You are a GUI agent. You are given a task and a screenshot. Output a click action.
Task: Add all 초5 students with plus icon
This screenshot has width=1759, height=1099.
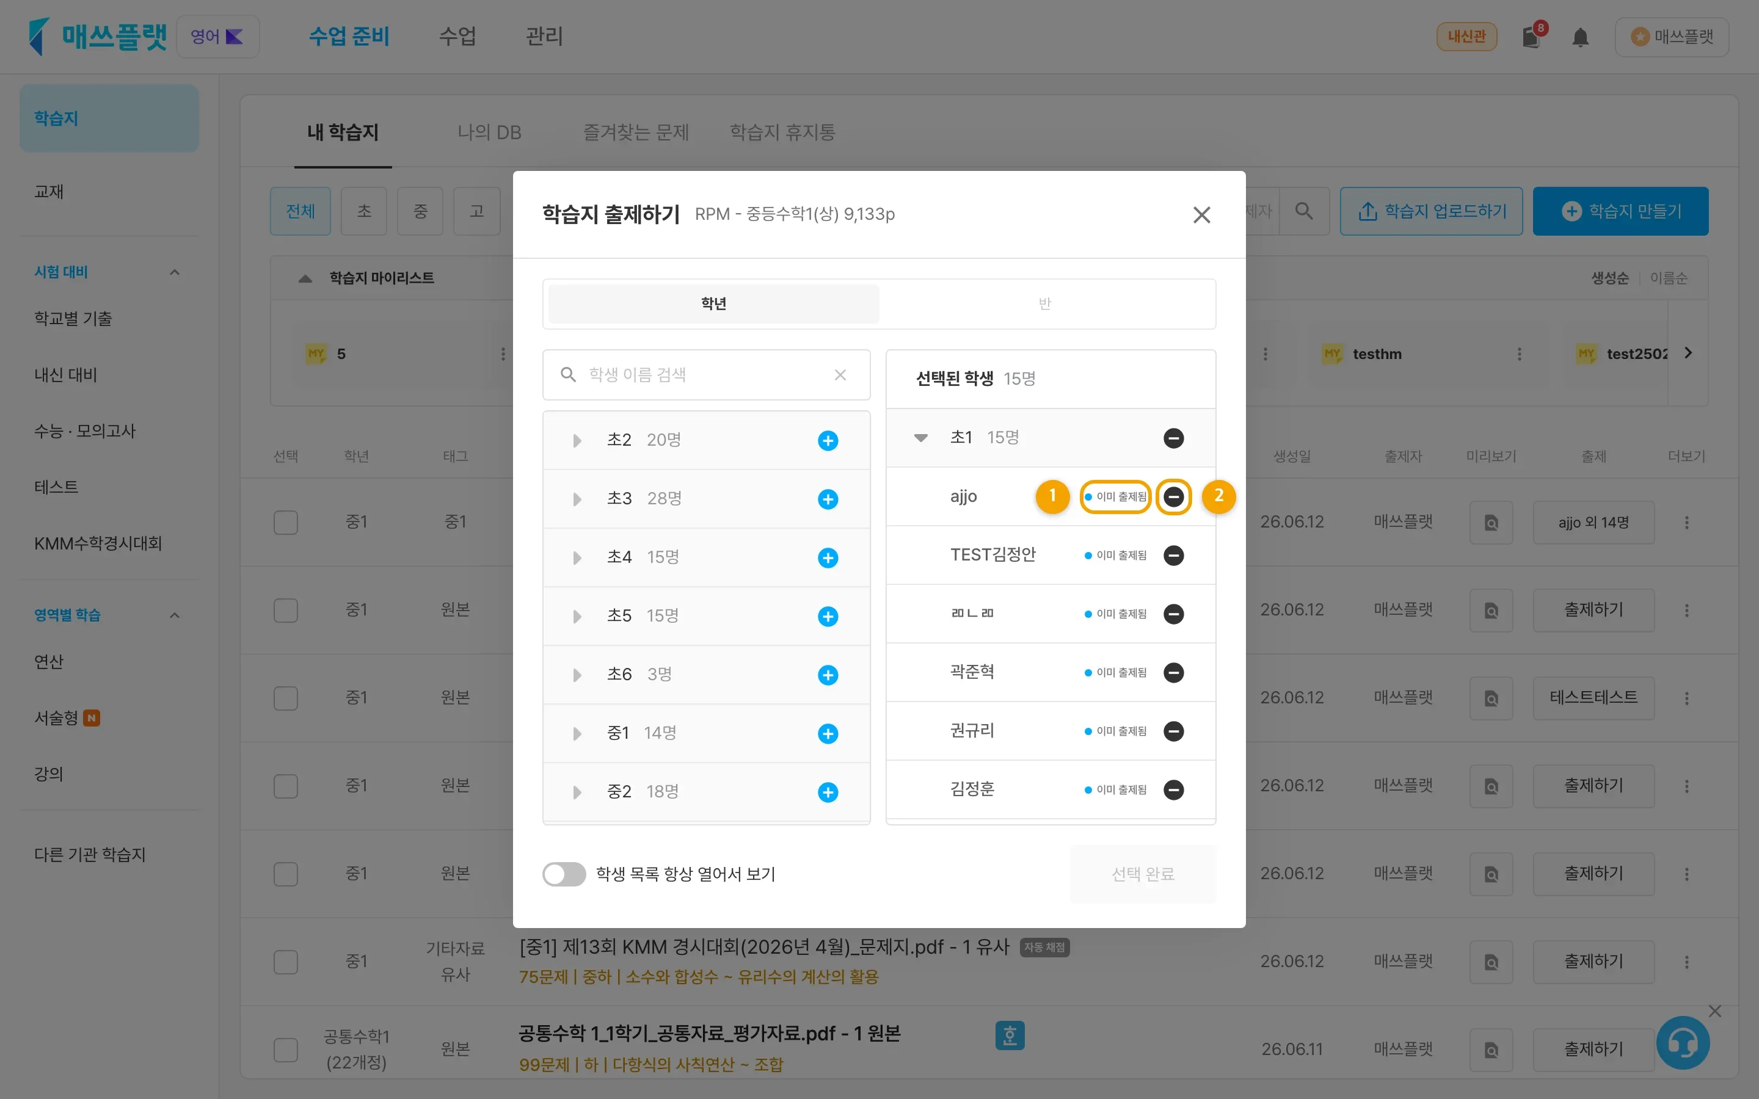point(828,617)
